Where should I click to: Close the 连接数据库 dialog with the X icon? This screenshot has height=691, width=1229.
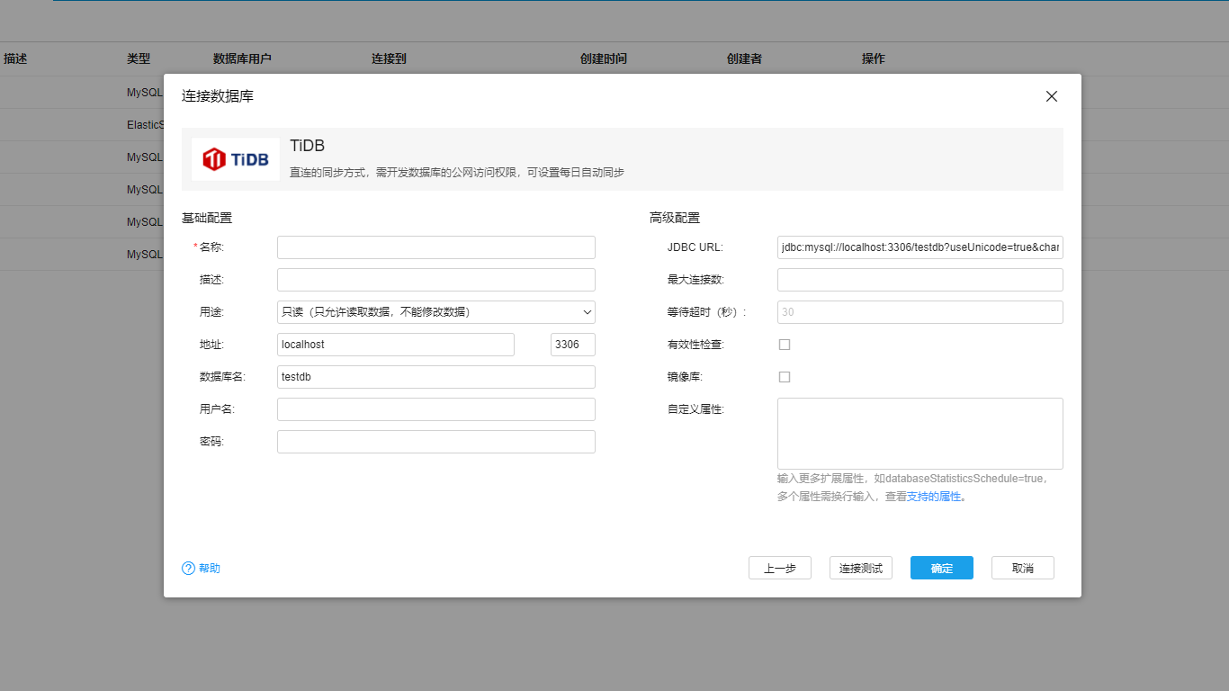(x=1051, y=96)
